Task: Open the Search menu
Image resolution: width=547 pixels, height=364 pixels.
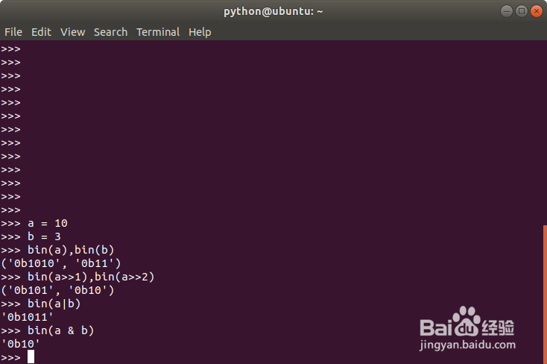Action: pyautogui.click(x=110, y=32)
